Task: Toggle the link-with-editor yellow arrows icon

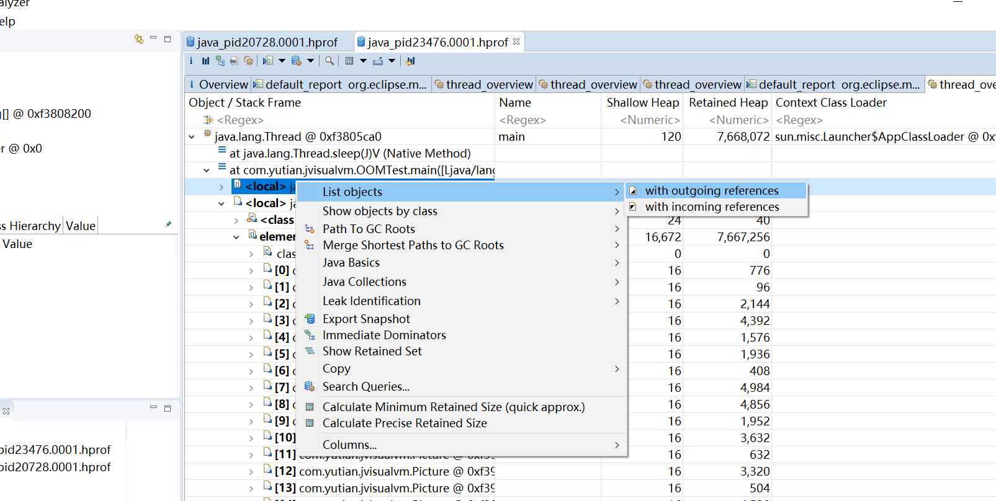Action: click(x=138, y=39)
